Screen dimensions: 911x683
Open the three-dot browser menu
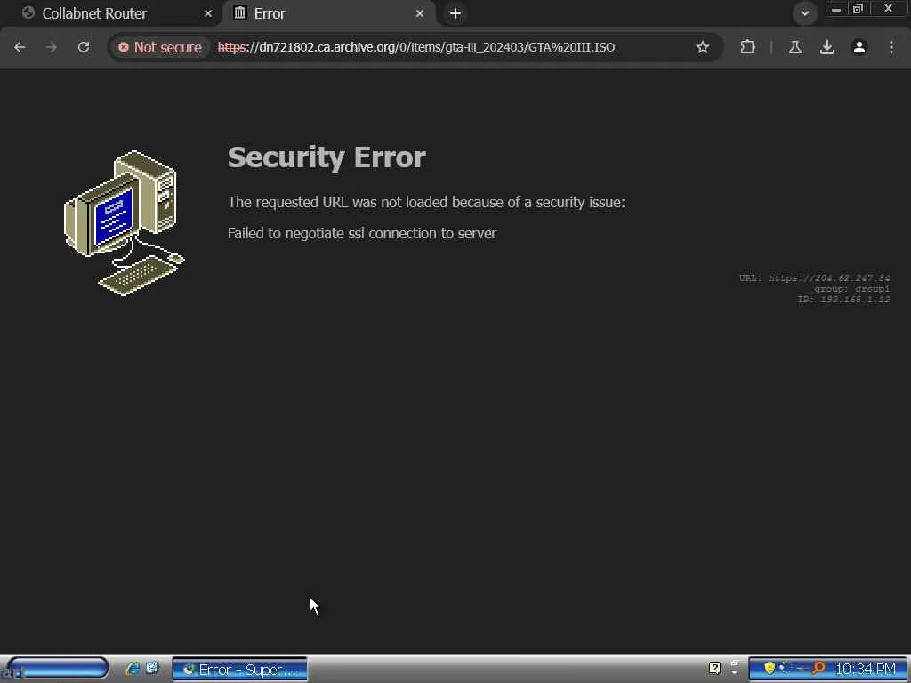point(891,47)
